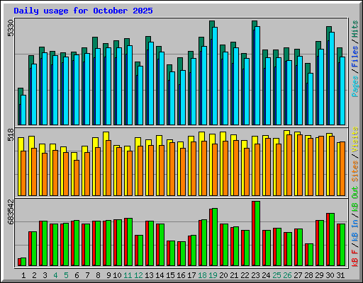This screenshot has width=363, height=283.
Task: Click the 'Files' legend label
Action: pyautogui.click(x=355, y=57)
